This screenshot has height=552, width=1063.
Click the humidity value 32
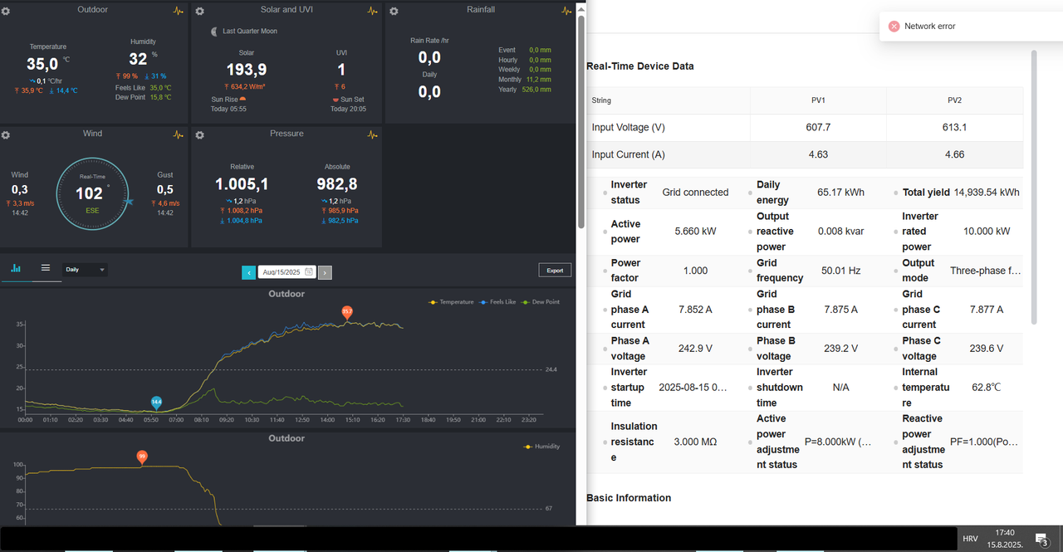point(138,60)
